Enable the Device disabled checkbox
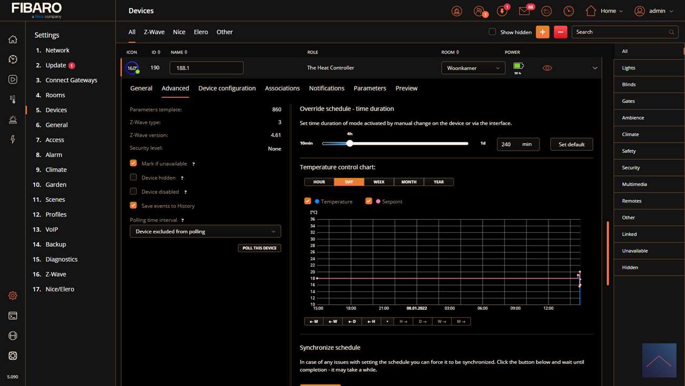Viewport: 685px width, 386px height. point(133,191)
